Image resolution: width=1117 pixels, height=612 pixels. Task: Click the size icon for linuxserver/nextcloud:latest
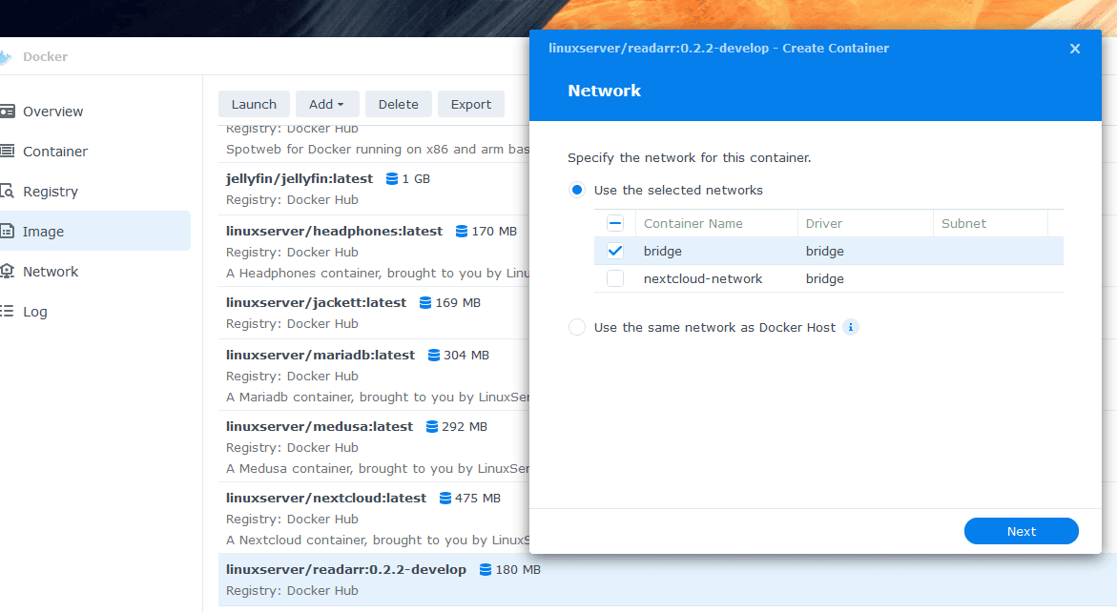(x=445, y=499)
